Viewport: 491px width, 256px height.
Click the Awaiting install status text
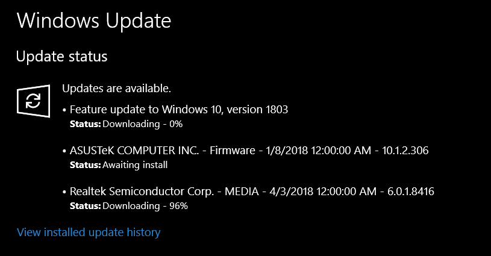pos(135,165)
